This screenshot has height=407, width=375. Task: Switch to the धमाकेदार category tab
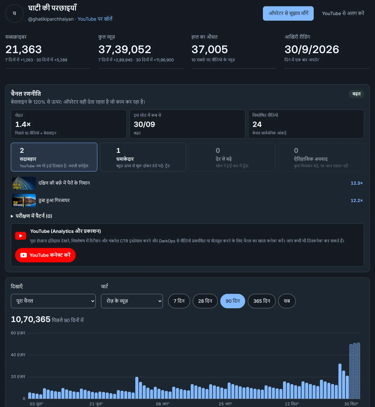coord(143,157)
